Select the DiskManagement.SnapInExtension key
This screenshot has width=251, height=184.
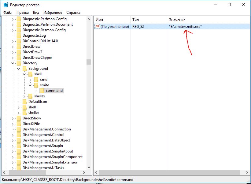pyautogui.click(x=50, y=162)
